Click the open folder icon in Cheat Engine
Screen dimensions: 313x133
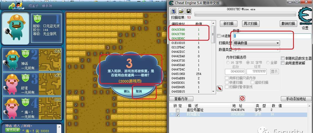pyautogui.click(x=181, y=11)
